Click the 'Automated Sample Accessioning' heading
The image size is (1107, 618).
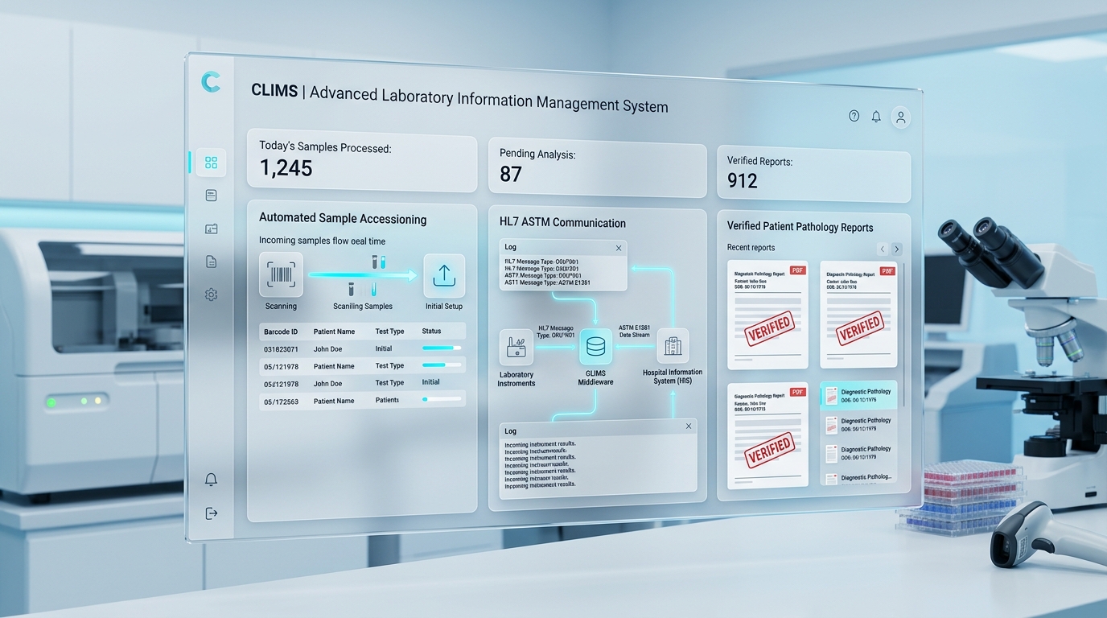[x=343, y=219]
